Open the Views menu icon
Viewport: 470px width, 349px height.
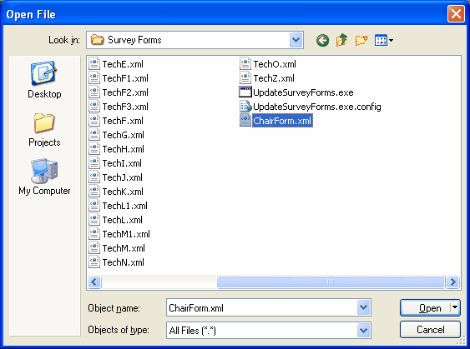384,40
